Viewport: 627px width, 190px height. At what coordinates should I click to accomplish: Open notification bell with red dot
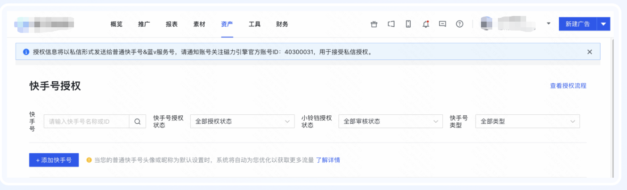tap(426, 24)
